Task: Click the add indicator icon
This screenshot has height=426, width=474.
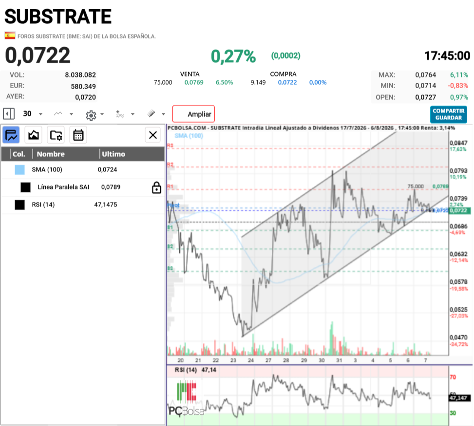Action: 120,114
